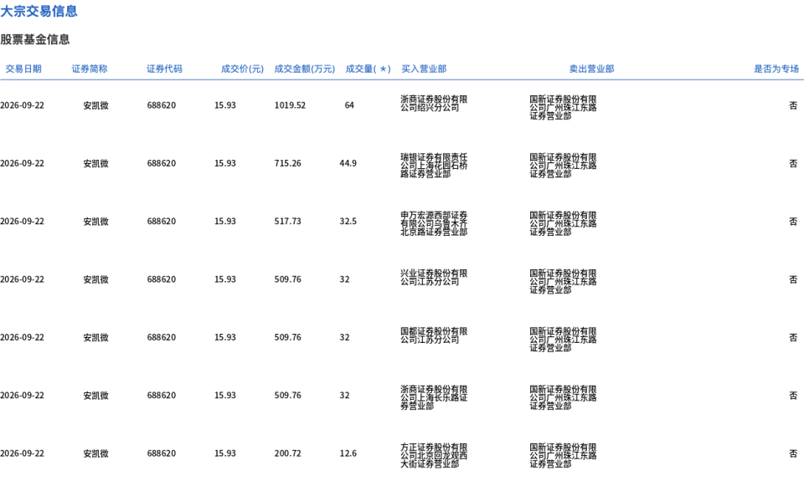Click the date in the 1019.52 row
This screenshot has height=486, width=804.
click(x=22, y=105)
